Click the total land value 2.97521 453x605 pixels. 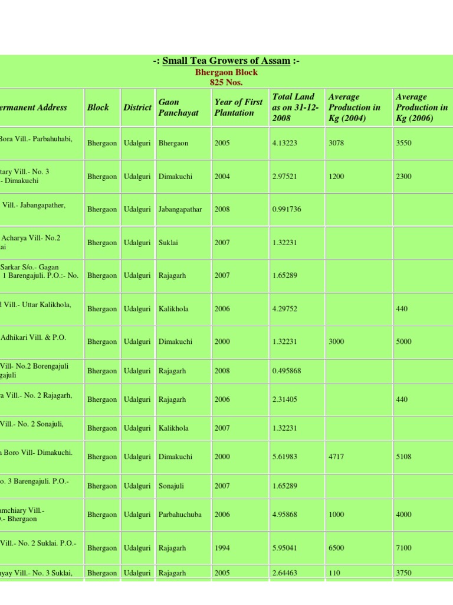[285, 176]
